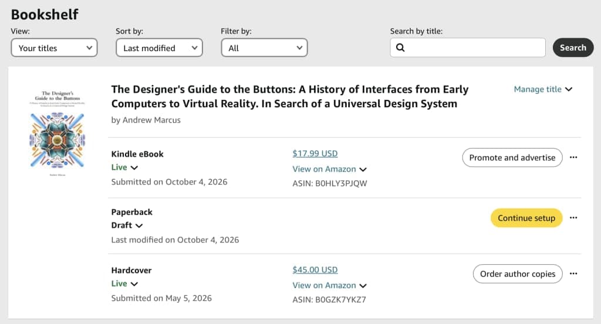Click Order author copies button
The image size is (601, 324).
click(x=518, y=274)
